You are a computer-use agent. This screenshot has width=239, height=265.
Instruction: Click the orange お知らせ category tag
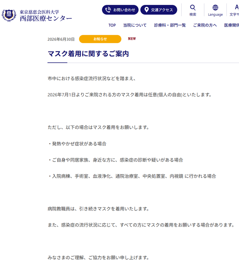100,39
